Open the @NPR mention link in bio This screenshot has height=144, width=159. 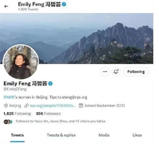(9, 97)
